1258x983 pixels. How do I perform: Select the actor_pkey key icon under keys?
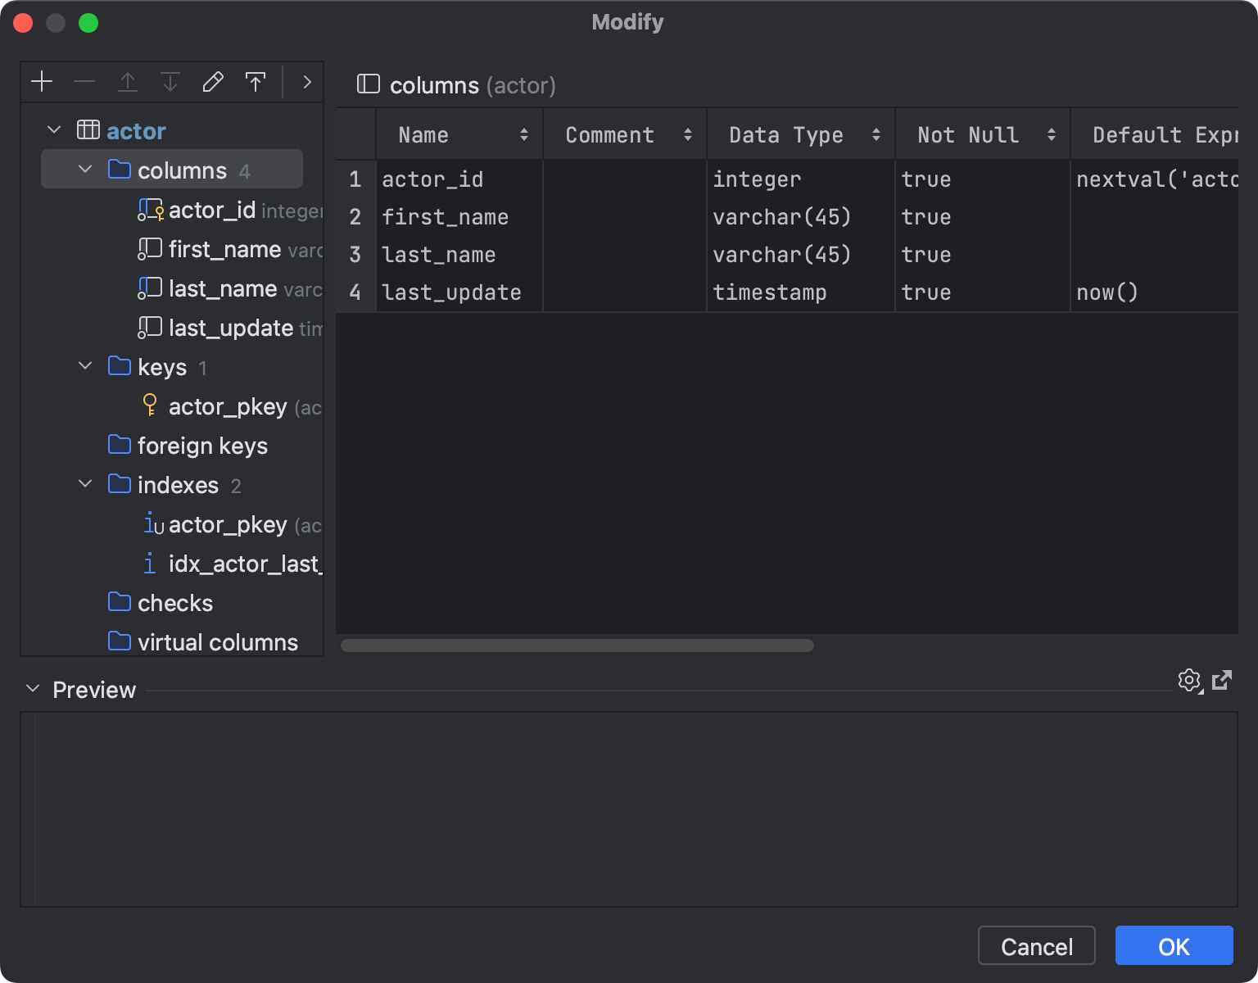click(x=150, y=405)
